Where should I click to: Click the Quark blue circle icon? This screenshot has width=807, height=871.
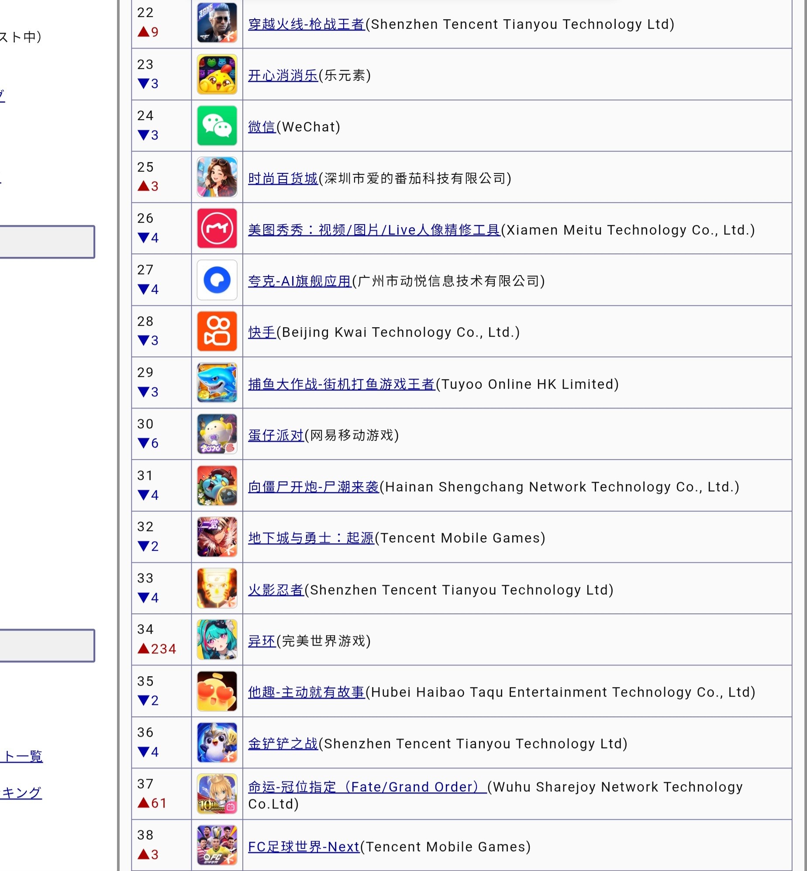[x=217, y=280]
